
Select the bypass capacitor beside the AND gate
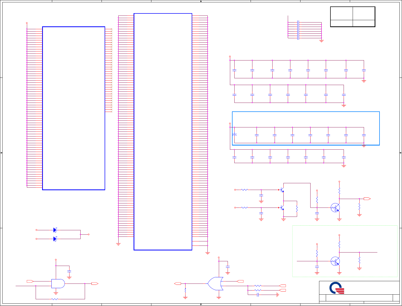(x=69, y=271)
